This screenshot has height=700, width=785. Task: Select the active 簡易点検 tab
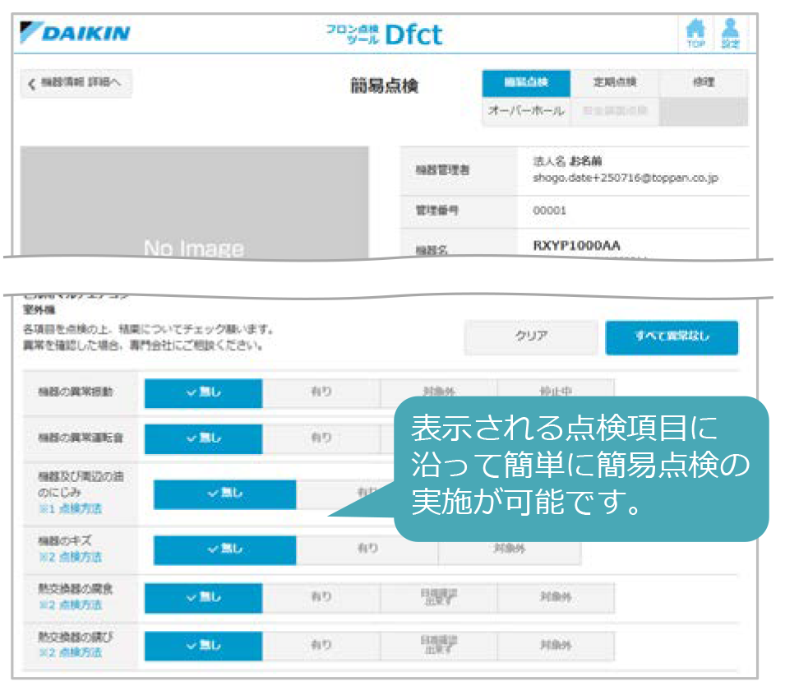(526, 83)
